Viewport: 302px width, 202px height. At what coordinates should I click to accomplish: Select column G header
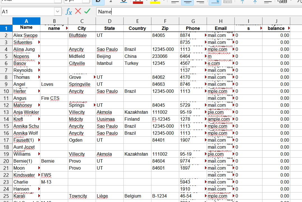193,21
